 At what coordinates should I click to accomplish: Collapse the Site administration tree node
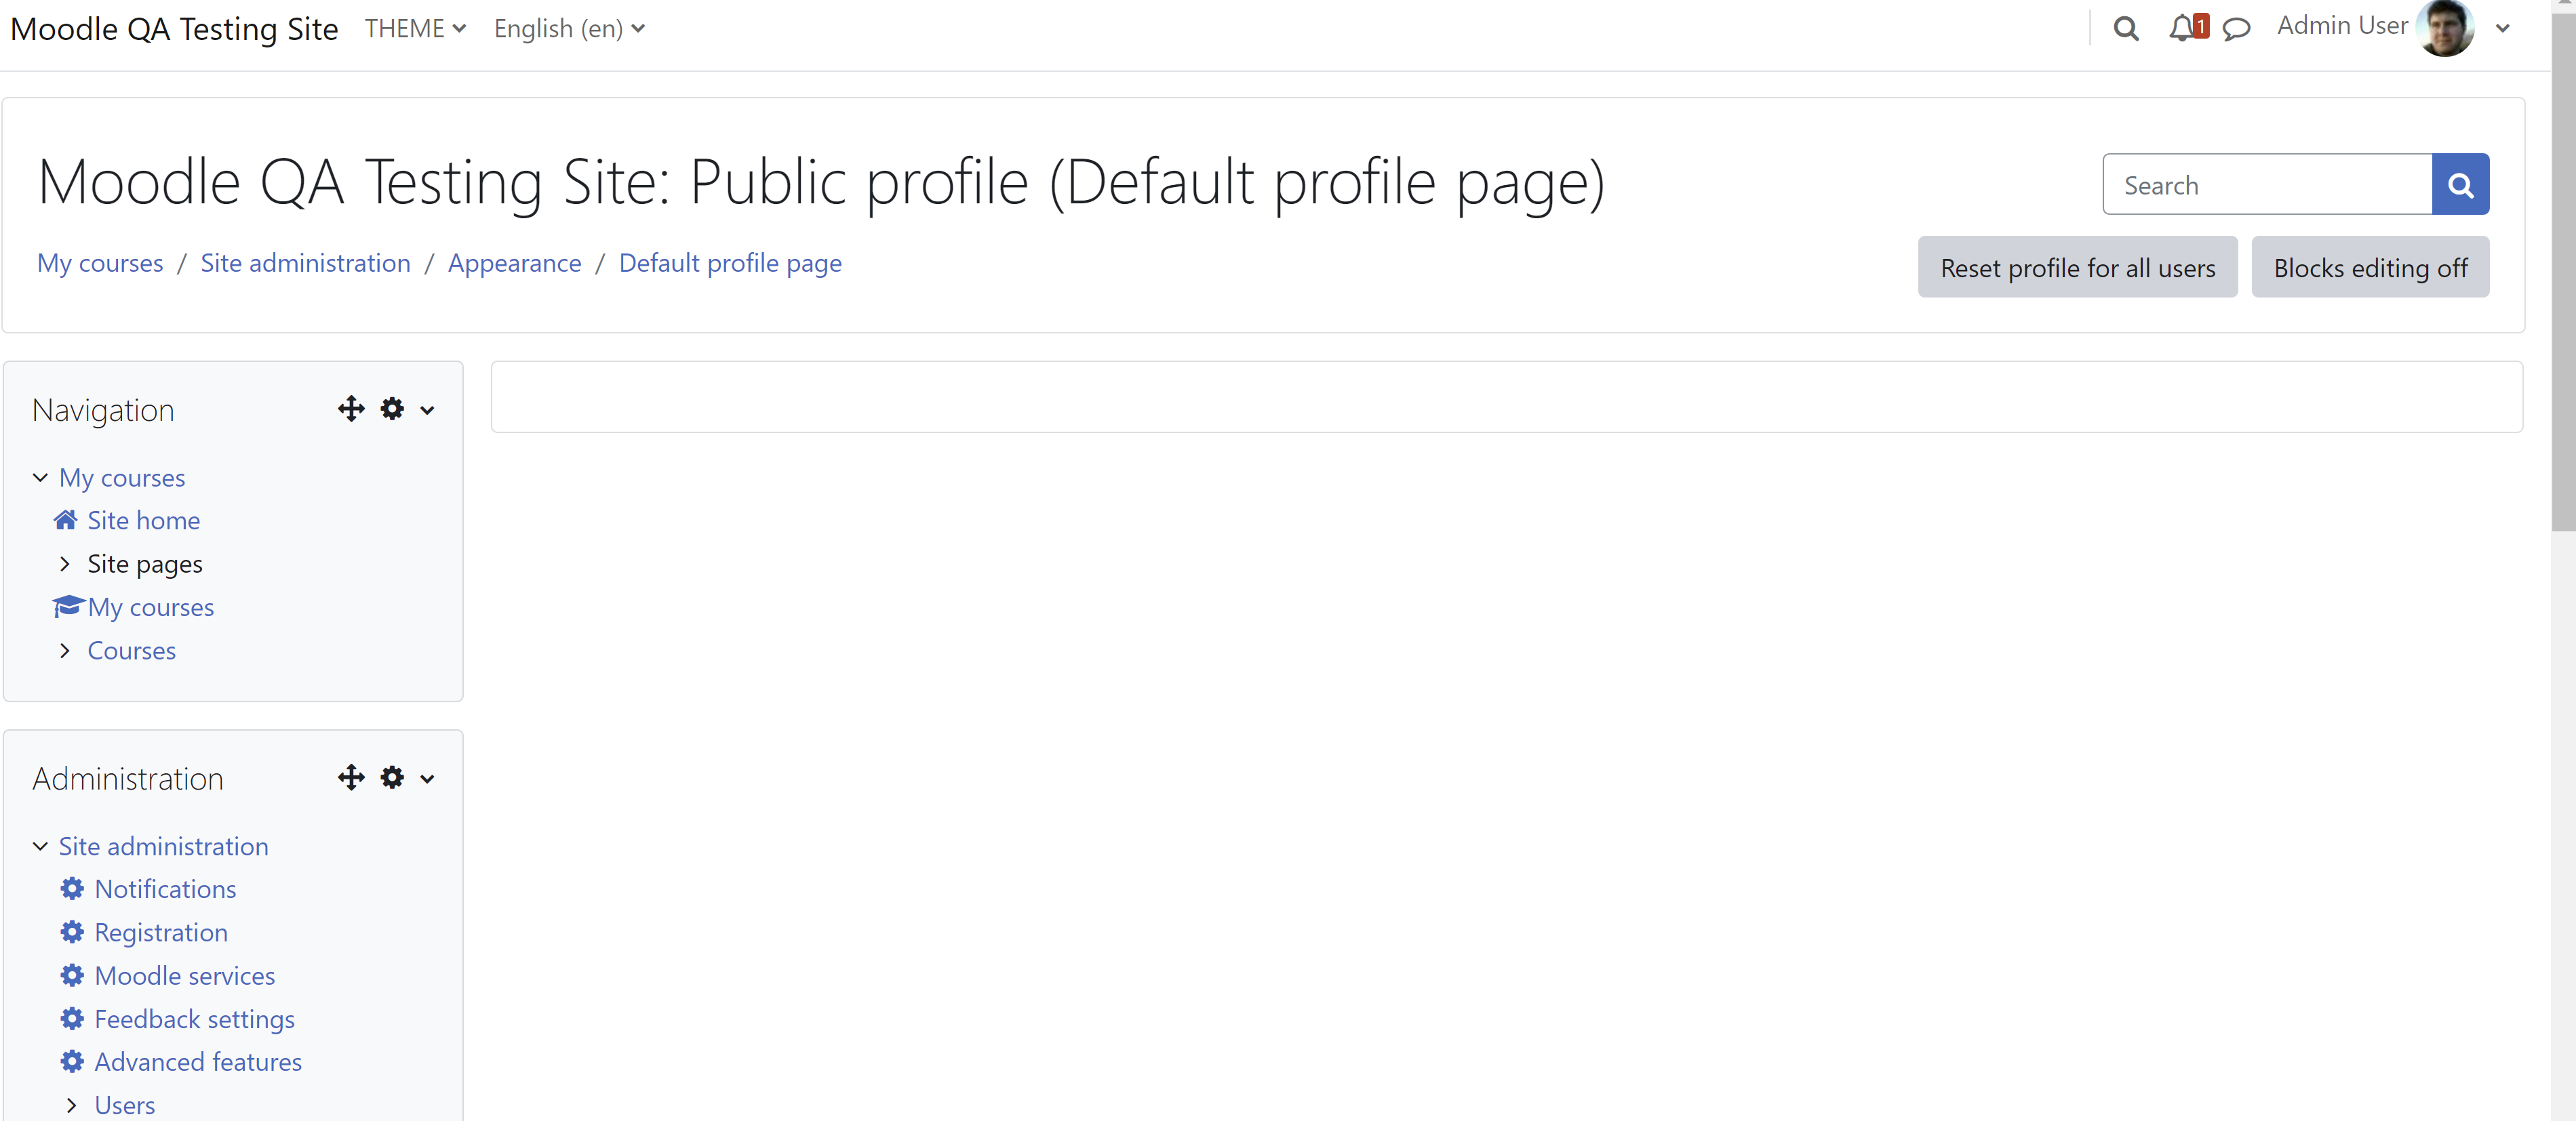(x=40, y=847)
